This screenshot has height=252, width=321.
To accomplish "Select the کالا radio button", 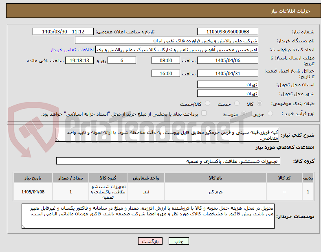I will tap(259, 103).
